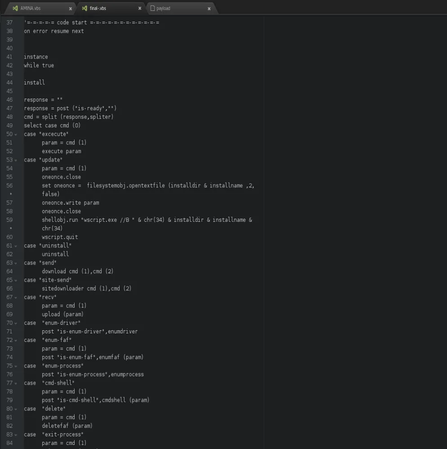This screenshot has height=449, width=447.
Task: Click case "update" text
Action: point(43,160)
